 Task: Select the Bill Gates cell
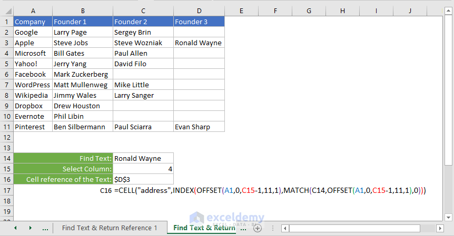coord(83,53)
